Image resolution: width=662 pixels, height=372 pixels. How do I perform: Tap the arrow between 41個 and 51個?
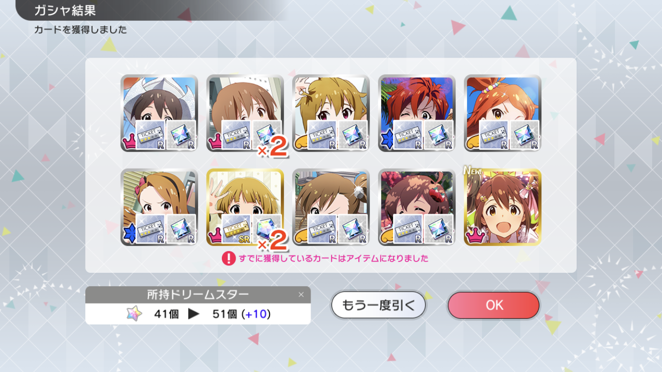tap(194, 314)
